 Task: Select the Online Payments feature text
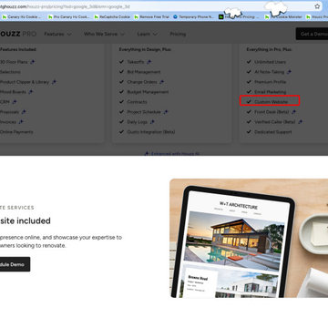pos(16,132)
